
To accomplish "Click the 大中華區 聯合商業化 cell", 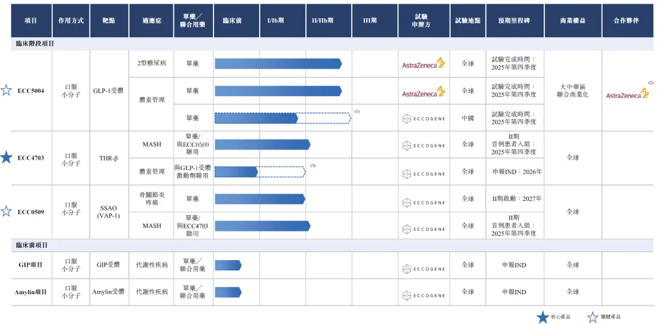I will (x=572, y=91).
